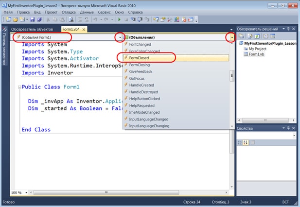Select InputLanguageChanged event in list
Viewport: 300px width, 207px height.
click(x=176, y=119)
